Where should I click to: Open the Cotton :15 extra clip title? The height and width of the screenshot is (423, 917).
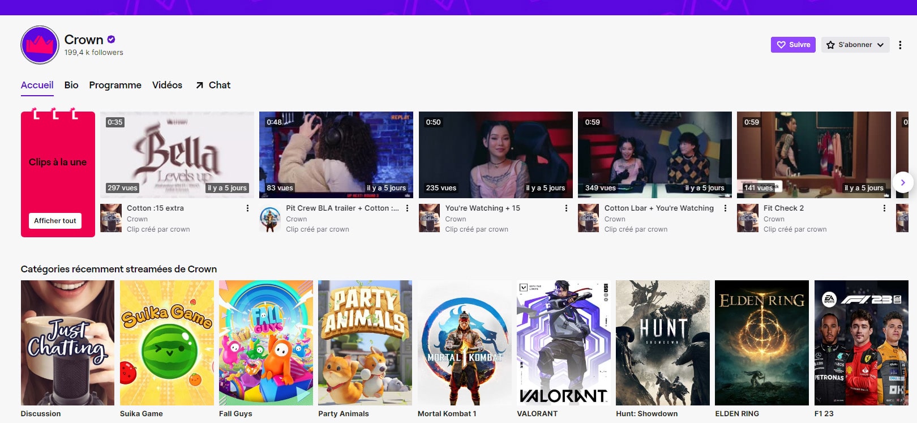coord(155,208)
